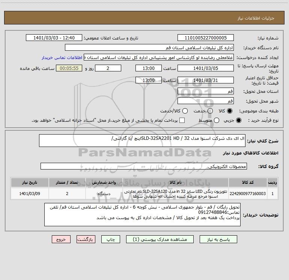Click the نوع فرآیند خرید label
The image size is (289, 280).
[x=263, y=121]
